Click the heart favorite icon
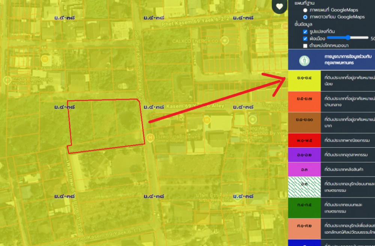Image resolution: width=375 pixels, height=246 pixels. coord(279,6)
